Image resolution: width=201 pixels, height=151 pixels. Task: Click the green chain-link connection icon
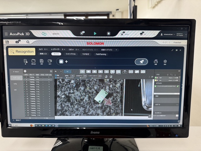tap(44, 34)
